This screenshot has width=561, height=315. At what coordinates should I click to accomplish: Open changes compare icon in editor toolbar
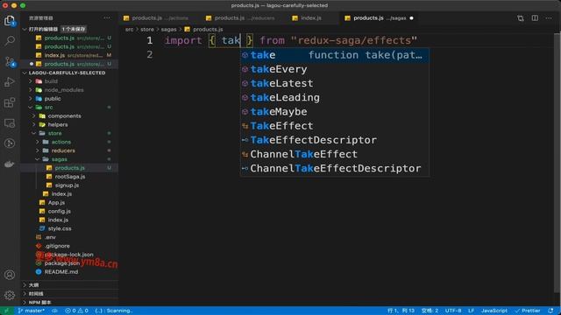(x=521, y=18)
